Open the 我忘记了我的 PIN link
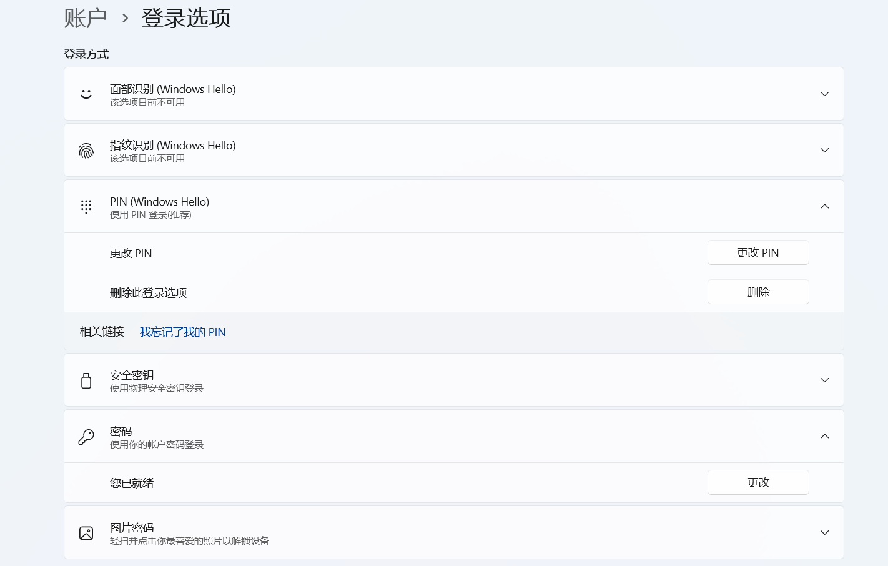 click(x=182, y=332)
